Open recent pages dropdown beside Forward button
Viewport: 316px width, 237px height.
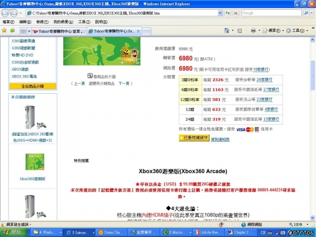[20, 13]
